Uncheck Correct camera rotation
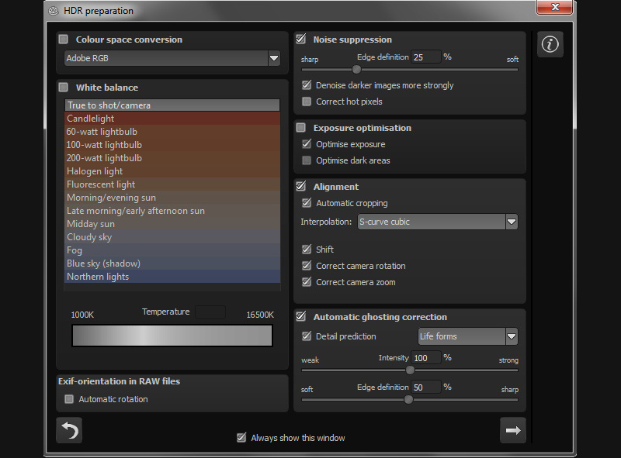 307,265
